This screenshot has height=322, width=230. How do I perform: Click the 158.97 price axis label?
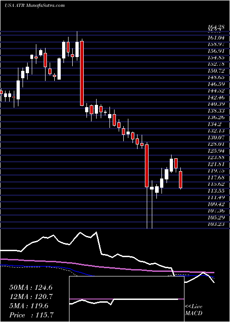coord(216,44)
